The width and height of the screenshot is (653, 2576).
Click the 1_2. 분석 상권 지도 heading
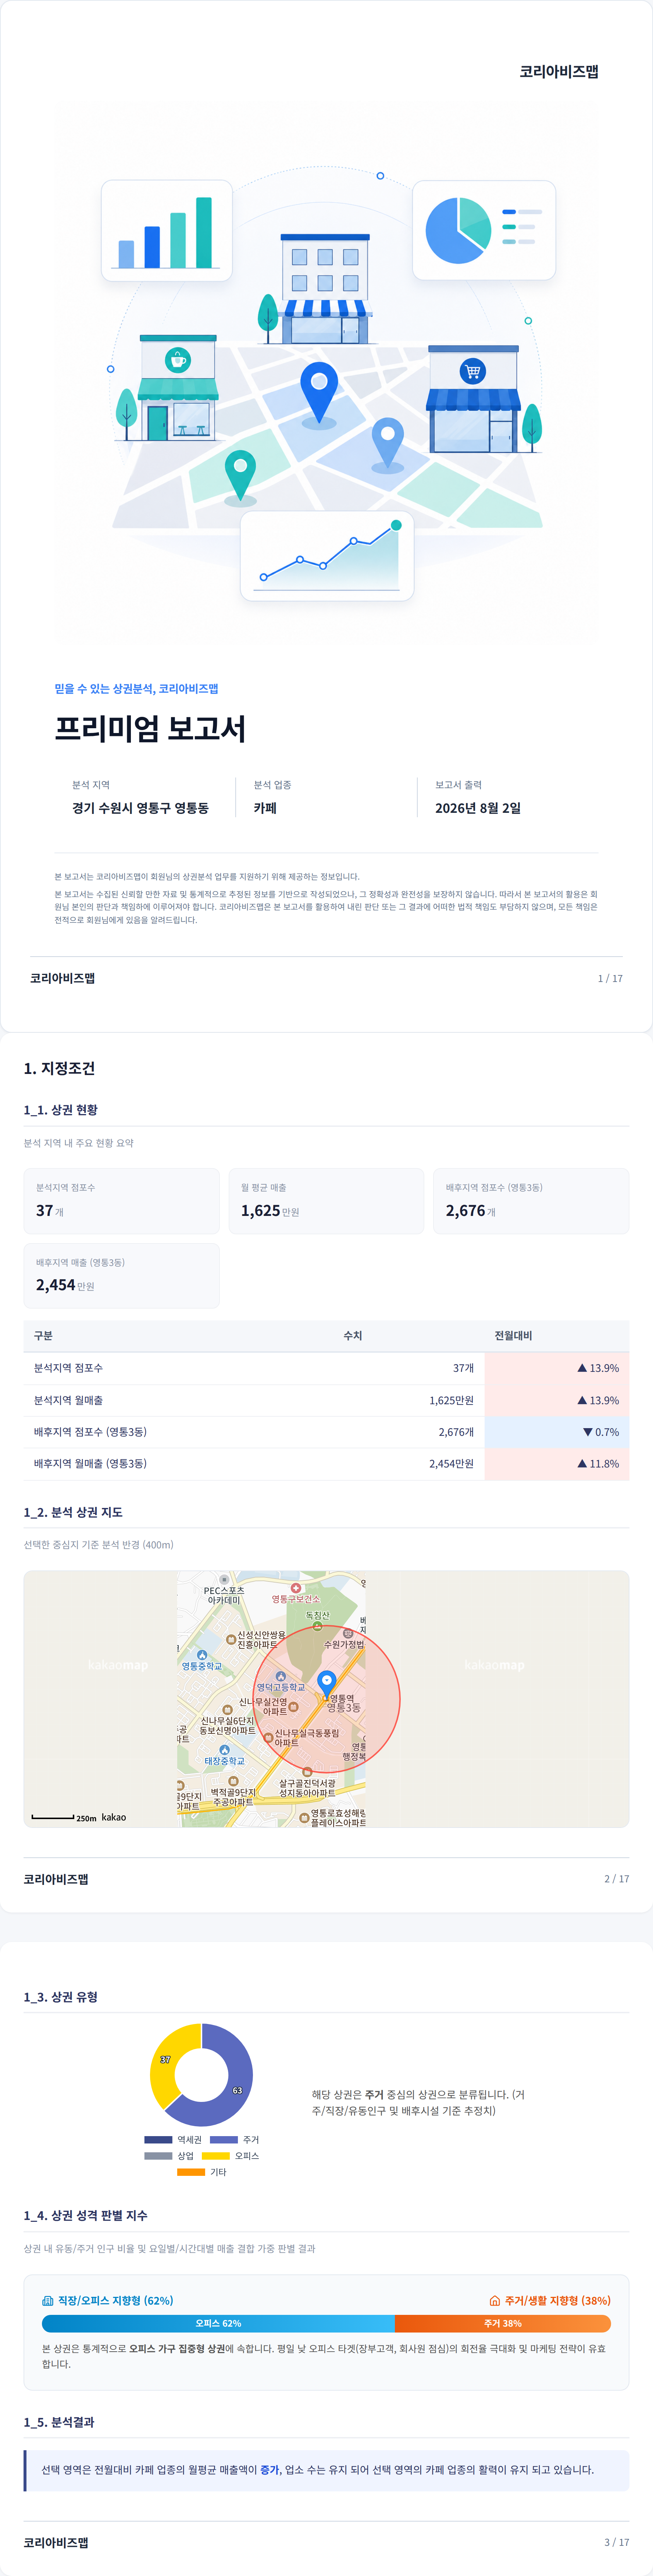click(73, 1512)
